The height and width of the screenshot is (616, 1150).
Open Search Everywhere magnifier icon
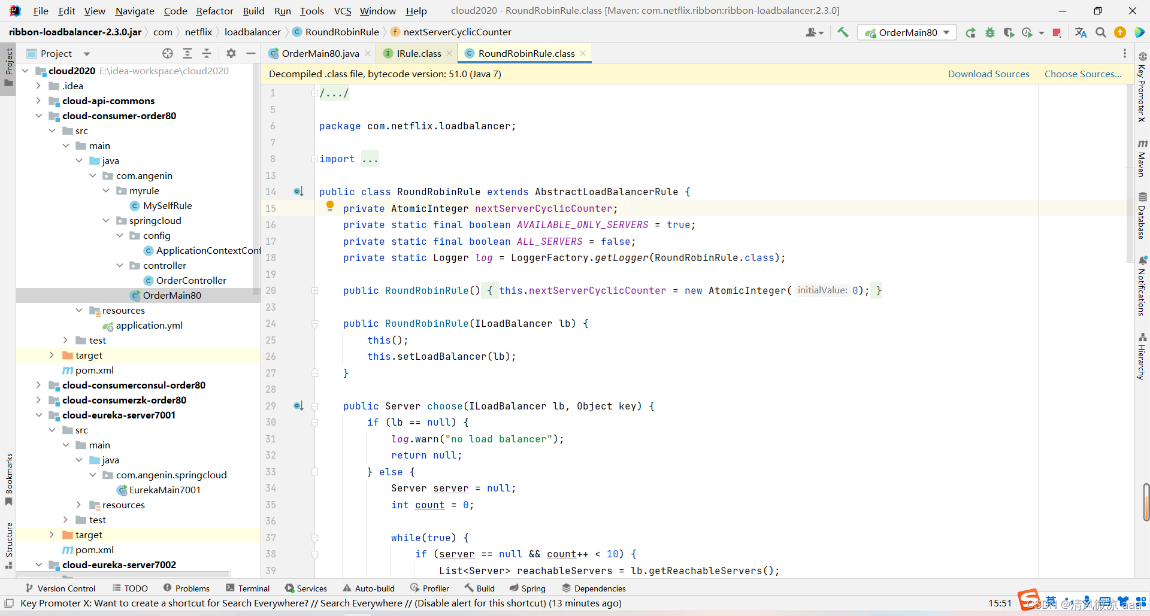click(x=1100, y=32)
